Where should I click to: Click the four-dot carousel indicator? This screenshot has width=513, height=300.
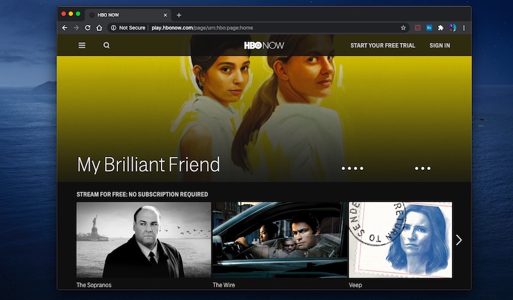coord(352,168)
